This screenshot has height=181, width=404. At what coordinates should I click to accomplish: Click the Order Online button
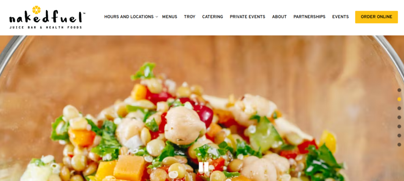point(376,17)
